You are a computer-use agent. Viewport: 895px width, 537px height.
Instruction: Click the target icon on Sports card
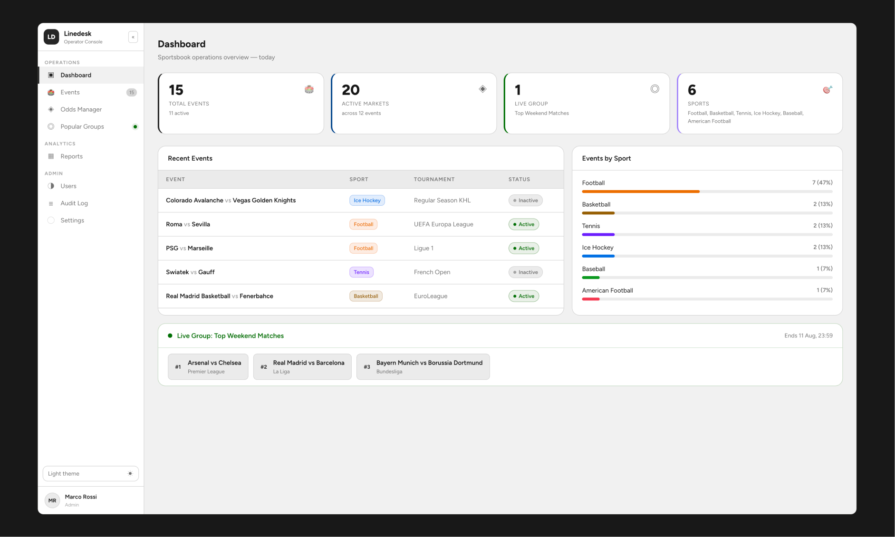pyautogui.click(x=828, y=89)
